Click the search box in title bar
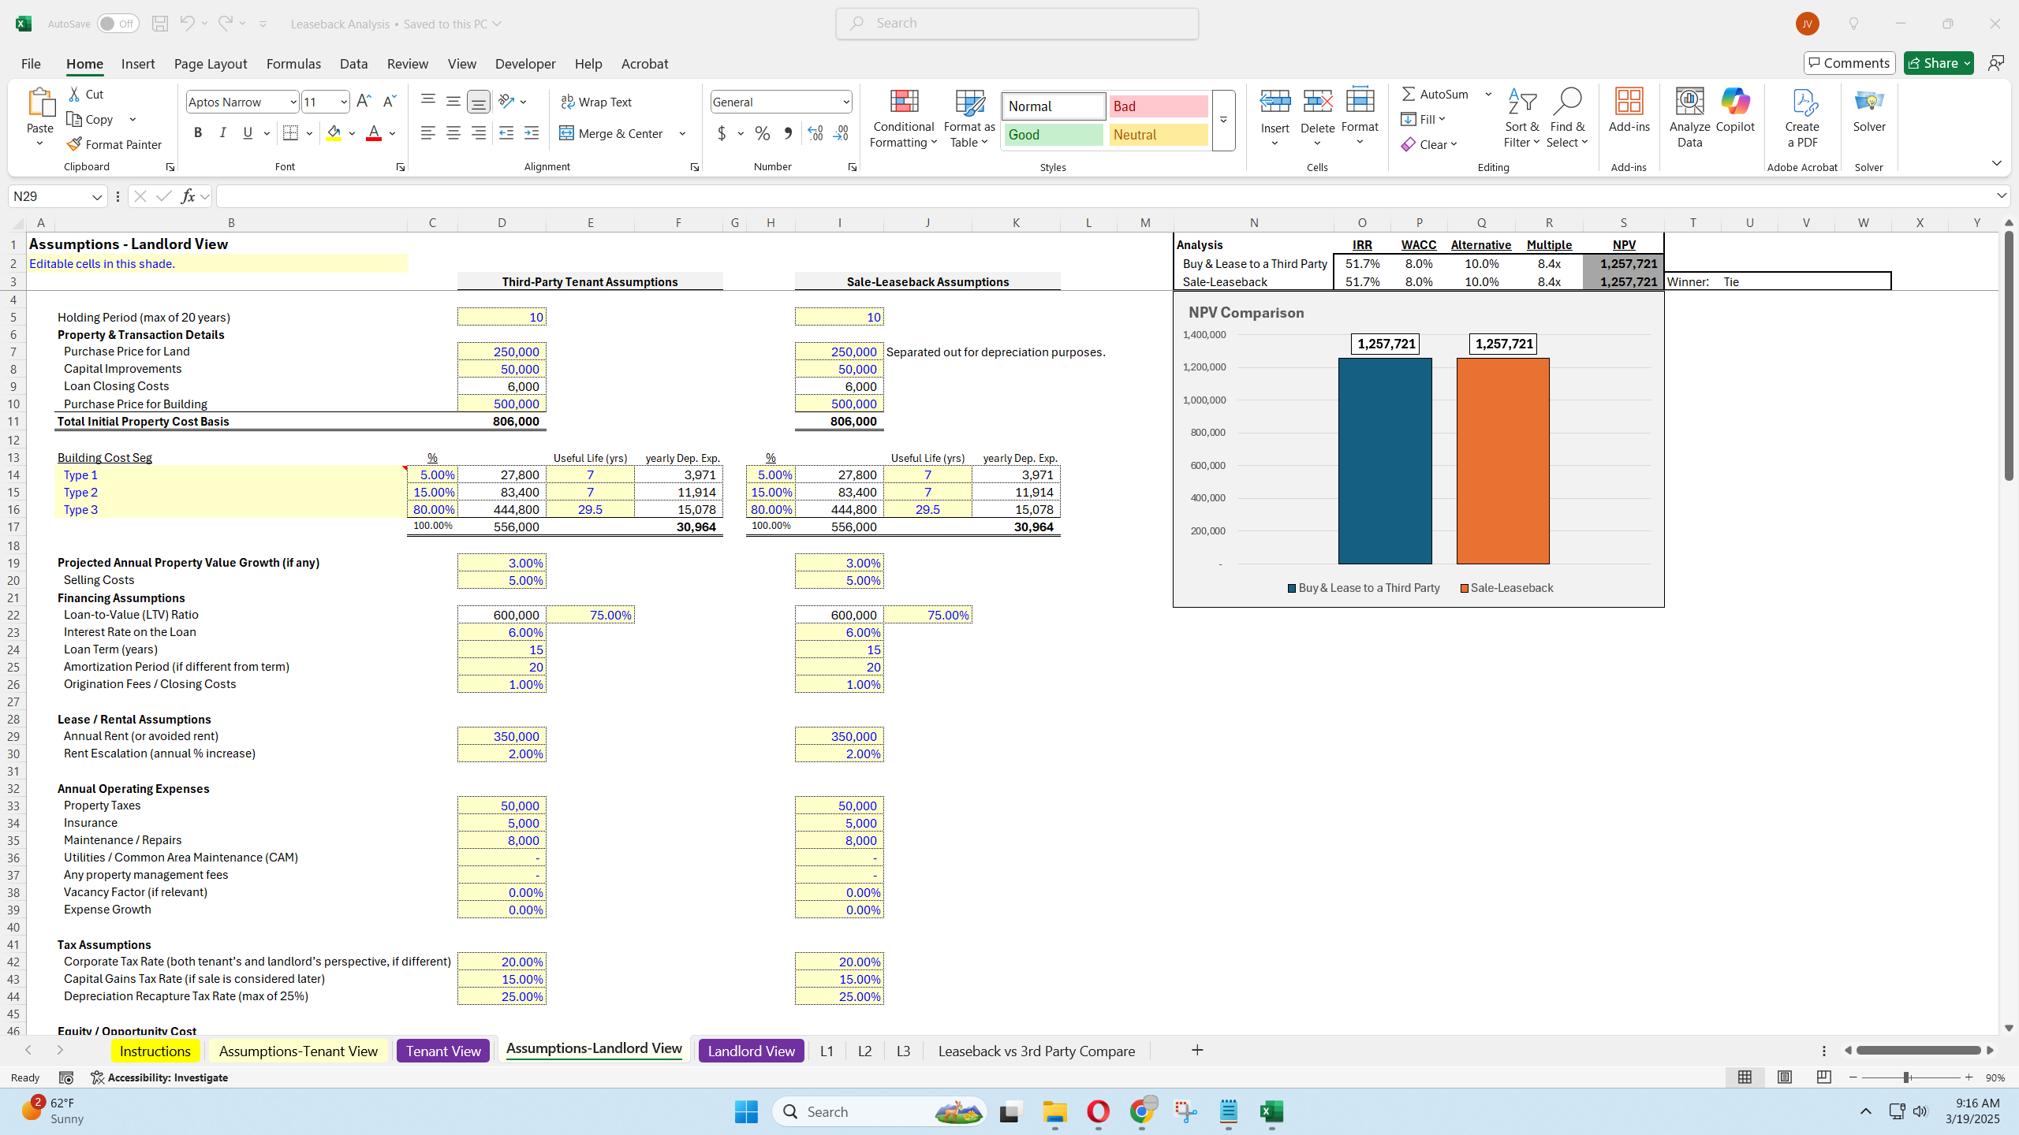The width and height of the screenshot is (2019, 1135). [1017, 24]
